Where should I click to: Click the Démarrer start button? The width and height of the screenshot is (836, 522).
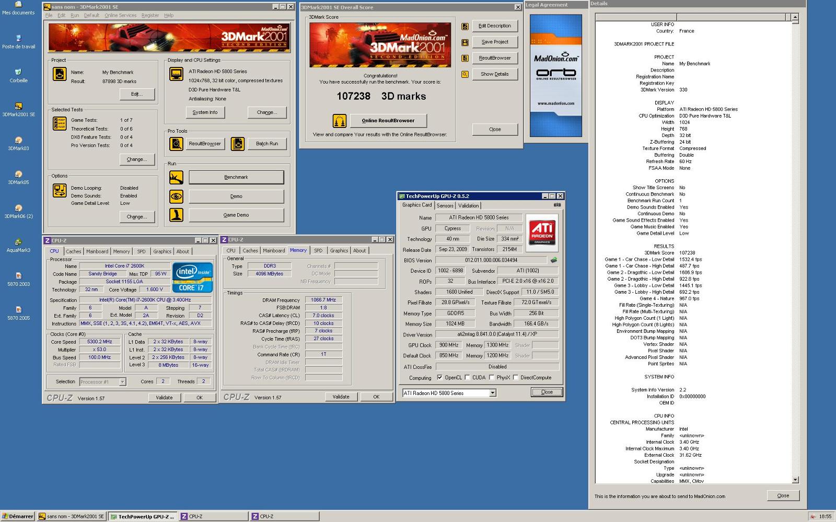coord(18,516)
